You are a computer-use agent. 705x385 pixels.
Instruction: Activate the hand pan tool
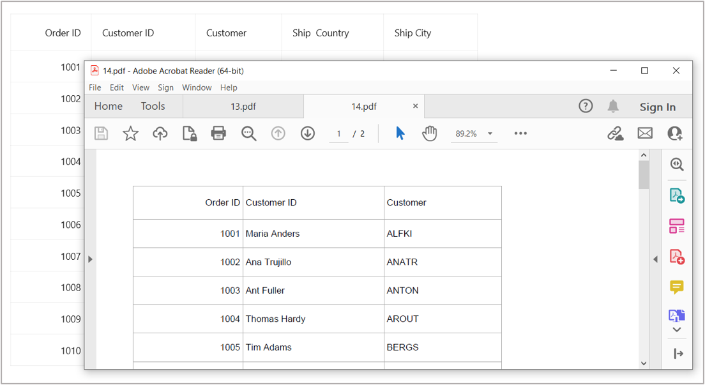(x=429, y=133)
